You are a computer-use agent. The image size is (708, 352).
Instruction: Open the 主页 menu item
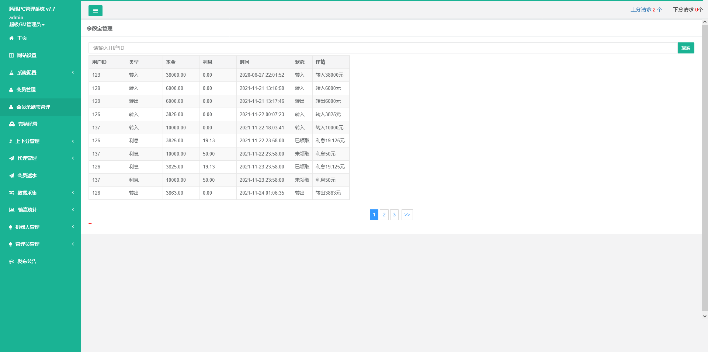pos(41,38)
